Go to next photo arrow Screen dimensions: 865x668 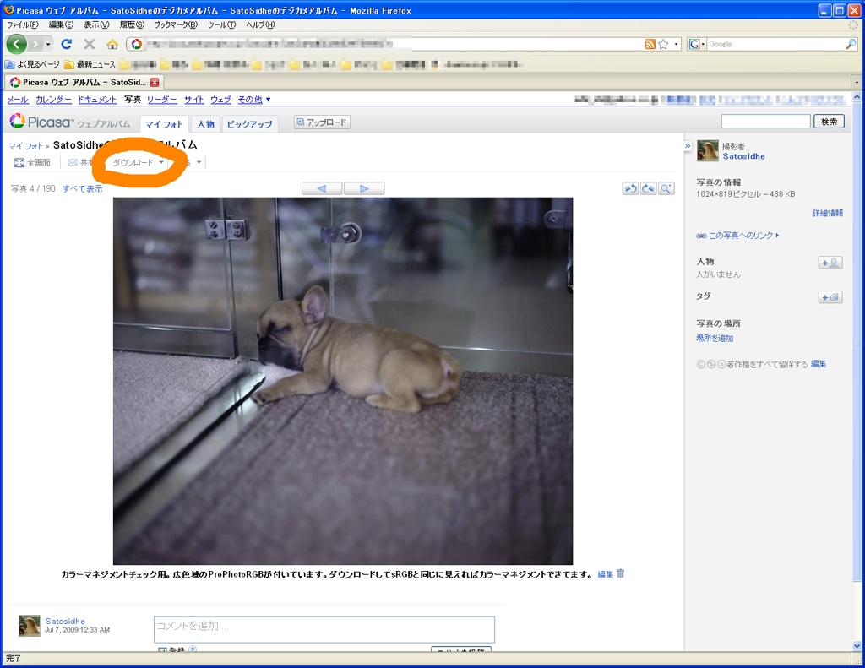364,188
